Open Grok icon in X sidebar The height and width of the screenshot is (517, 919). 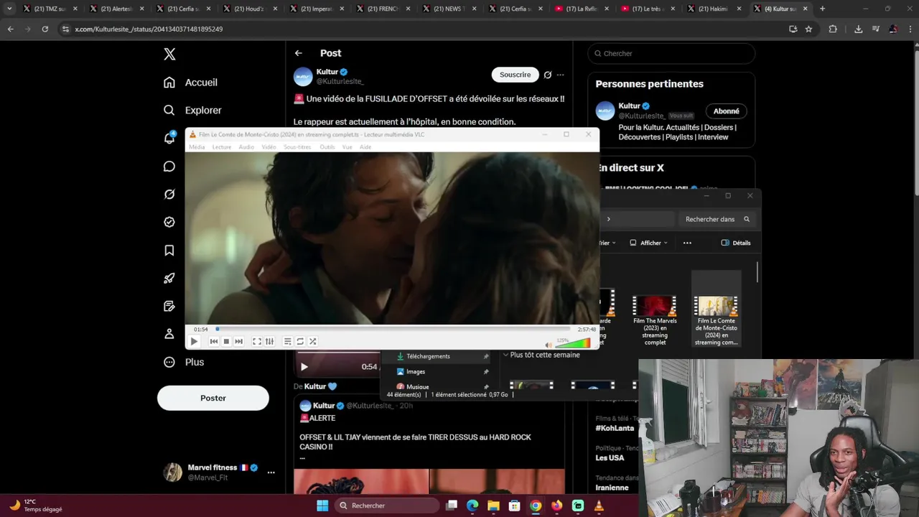pos(169,195)
